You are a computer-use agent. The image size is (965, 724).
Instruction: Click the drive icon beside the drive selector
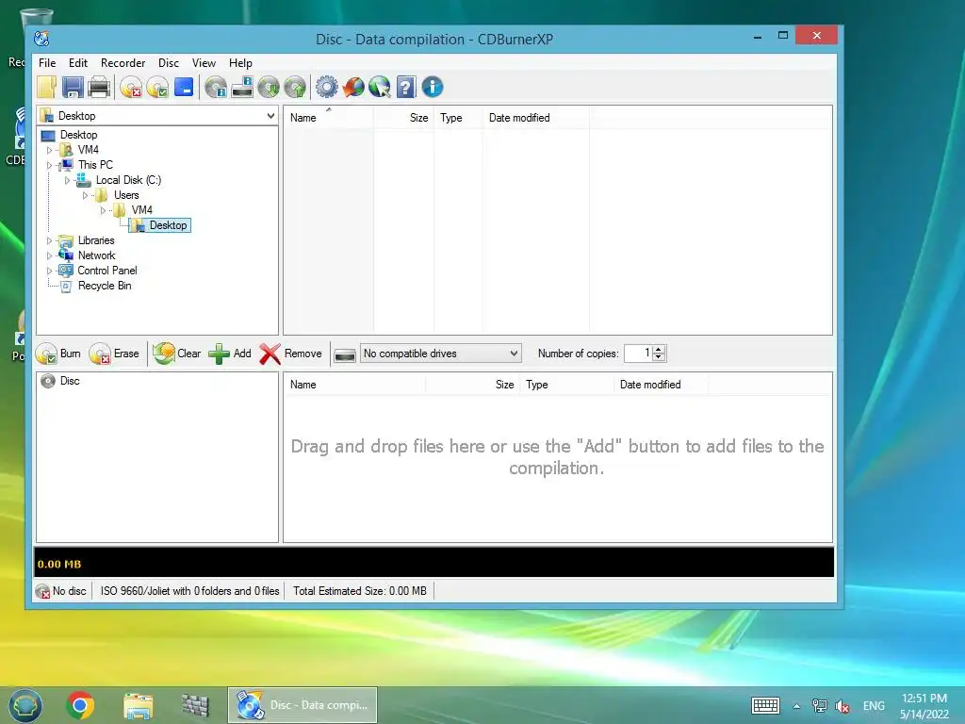(x=345, y=354)
